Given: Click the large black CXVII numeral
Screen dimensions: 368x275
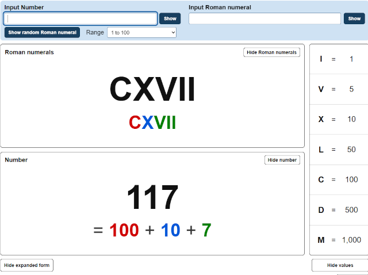Looking at the screenshot, I should tap(152, 89).
